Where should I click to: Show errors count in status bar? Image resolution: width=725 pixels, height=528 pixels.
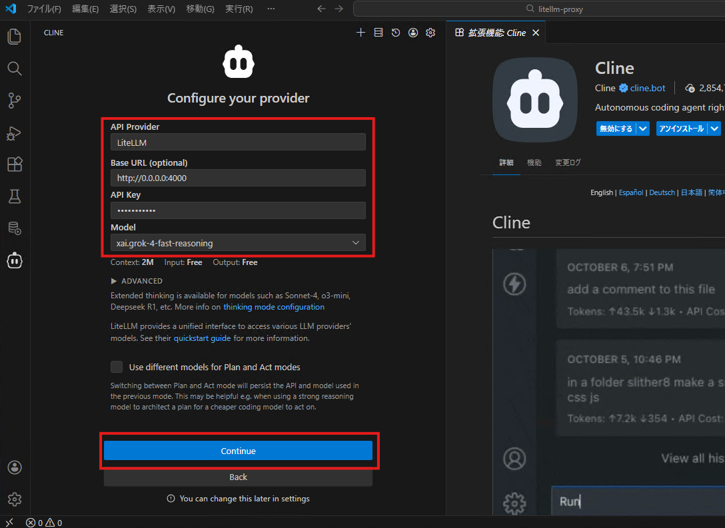[34, 523]
